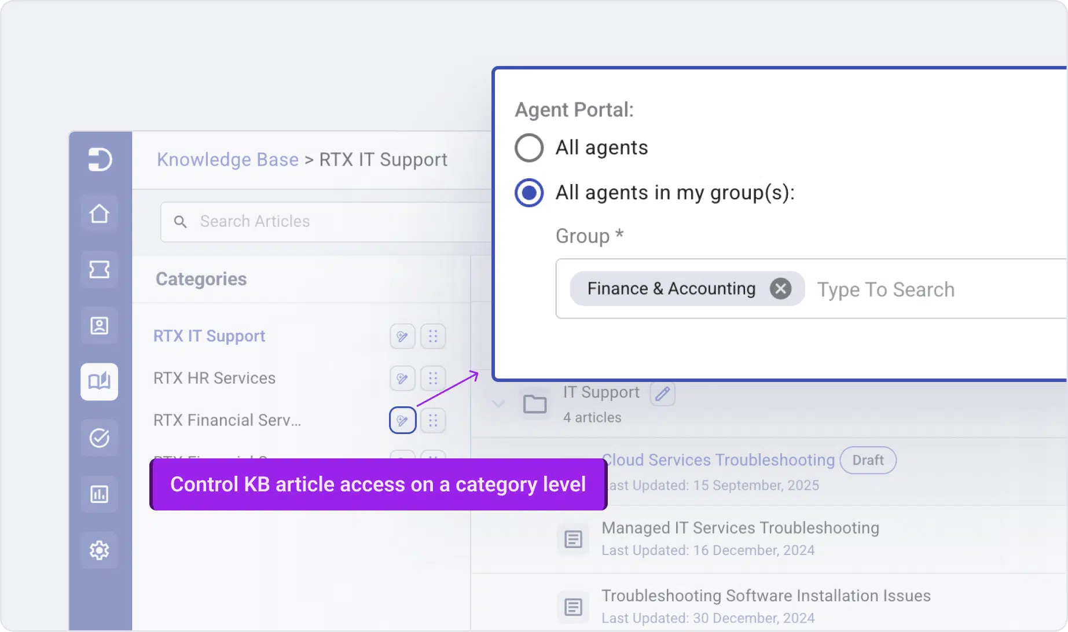Open the Knowledge Base book icon
Screen dimensions: 1068x632
click(x=99, y=381)
